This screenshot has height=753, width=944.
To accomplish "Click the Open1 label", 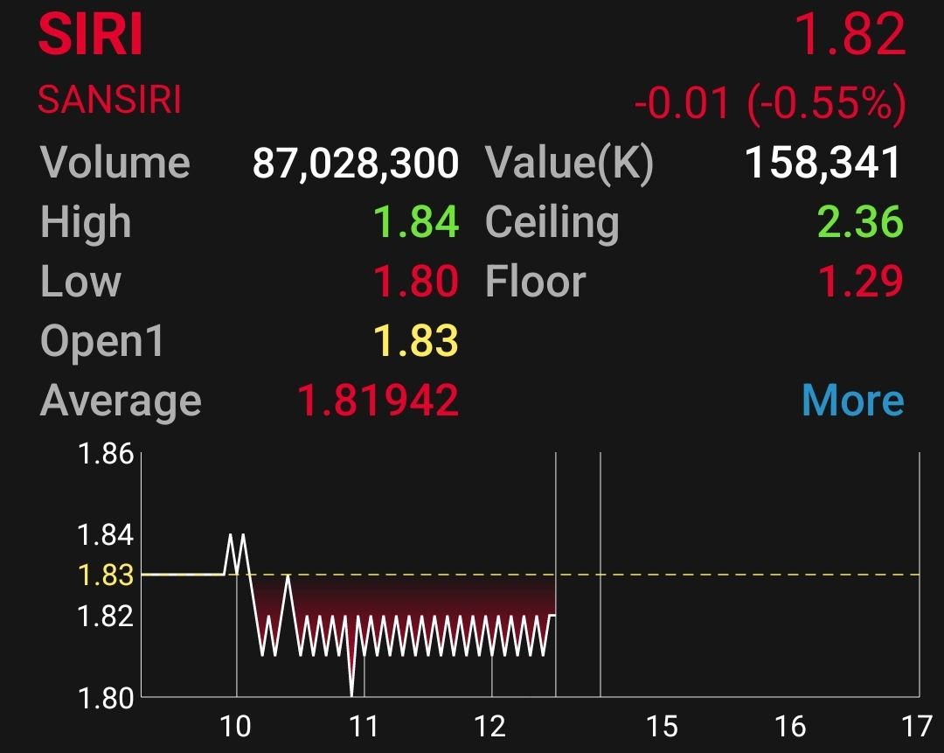I will (101, 342).
